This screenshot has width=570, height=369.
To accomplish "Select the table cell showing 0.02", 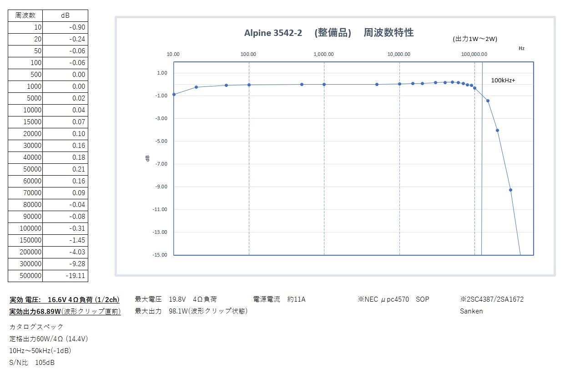I will 65,98.
